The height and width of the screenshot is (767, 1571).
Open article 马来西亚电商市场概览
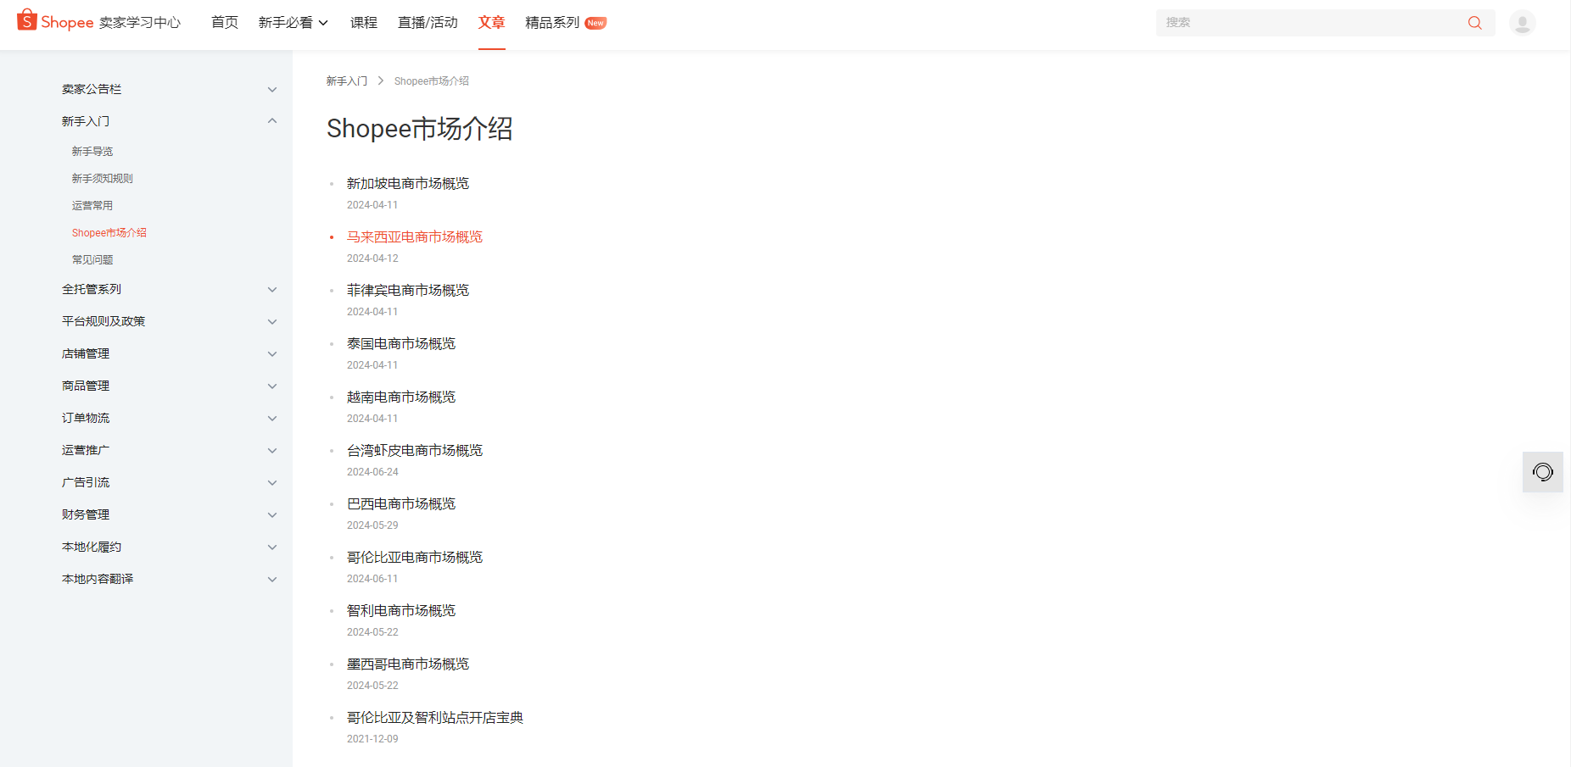coord(415,236)
